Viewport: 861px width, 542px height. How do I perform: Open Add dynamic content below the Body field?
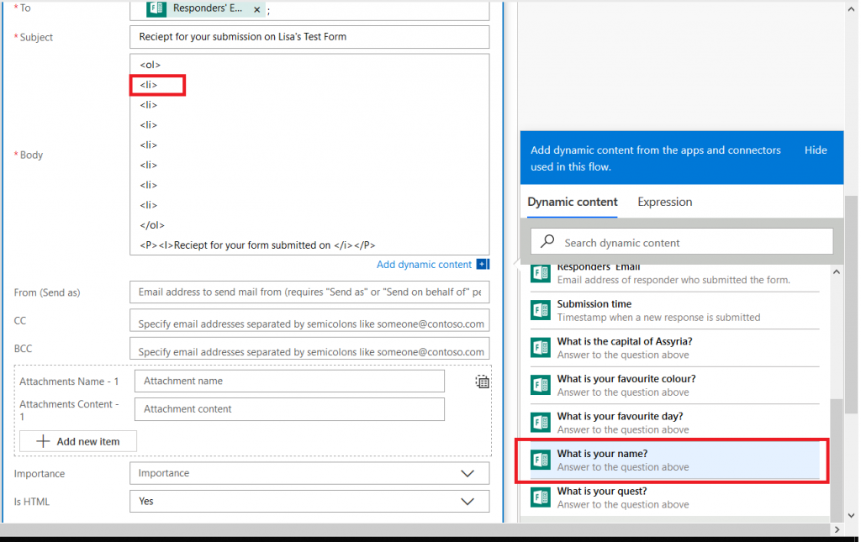click(425, 264)
